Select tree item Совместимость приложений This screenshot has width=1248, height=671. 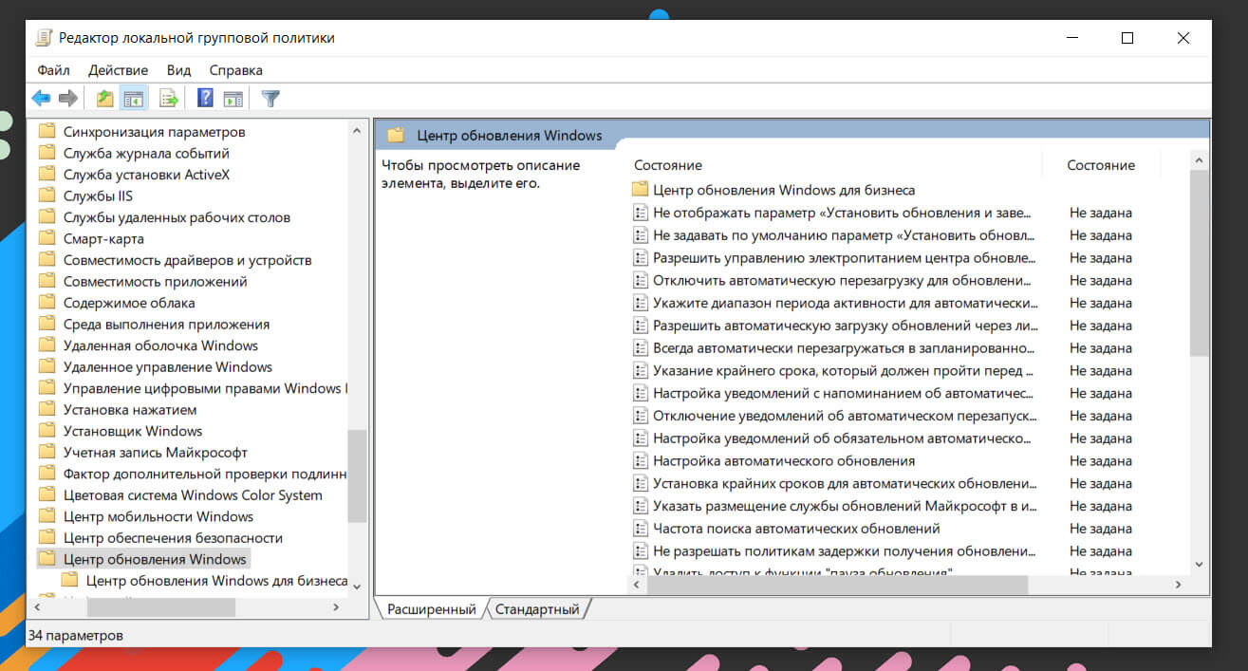pyautogui.click(x=156, y=281)
